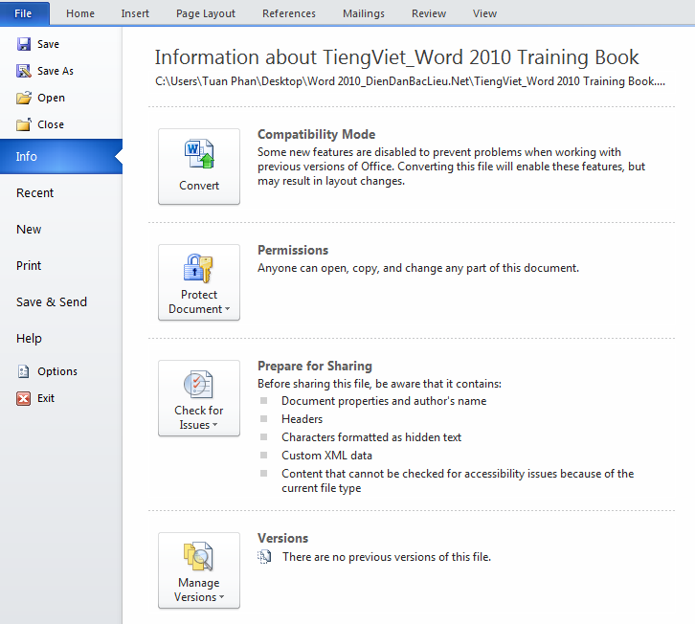695x624 pixels.
Task: Choose New in the sidebar
Action: tap(29, 229)
